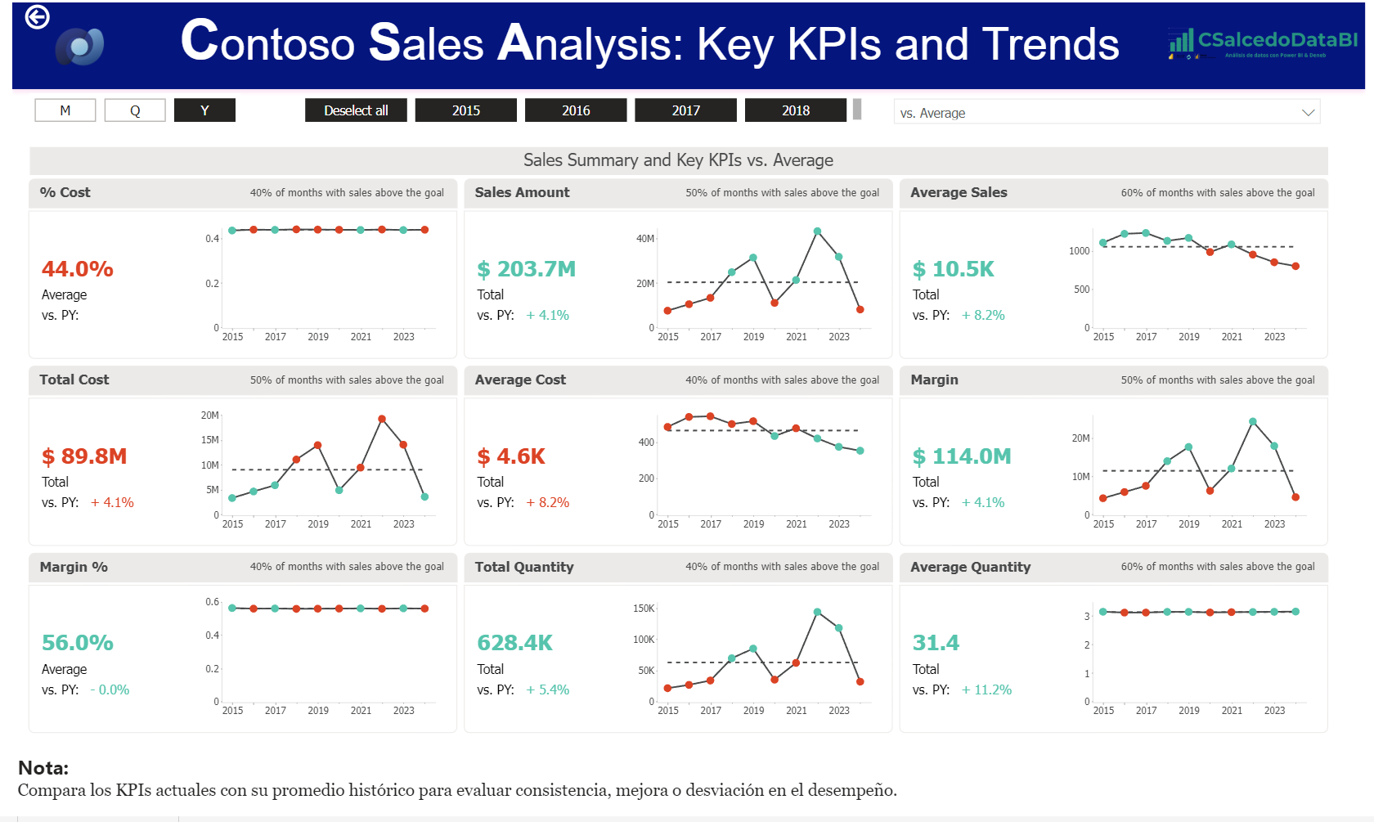
Task: Select the M monthly granularity button
Action: click(x=65, y=110)
